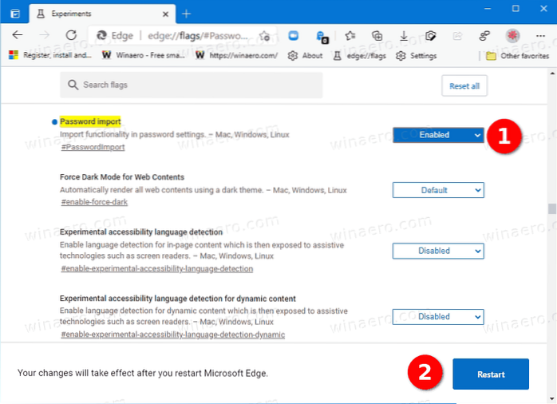Click the Reset all button
The width and height of the screenshot is (557, 404).
tap(464, 85)
